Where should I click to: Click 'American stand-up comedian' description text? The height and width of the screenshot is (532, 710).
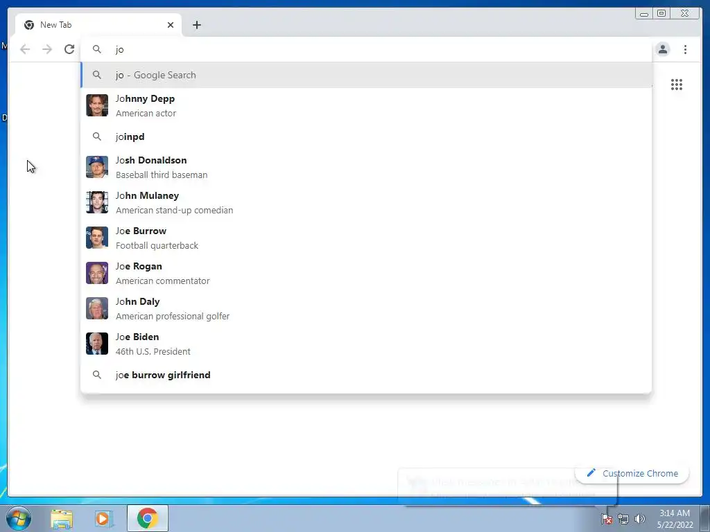(x=174, y=211)
